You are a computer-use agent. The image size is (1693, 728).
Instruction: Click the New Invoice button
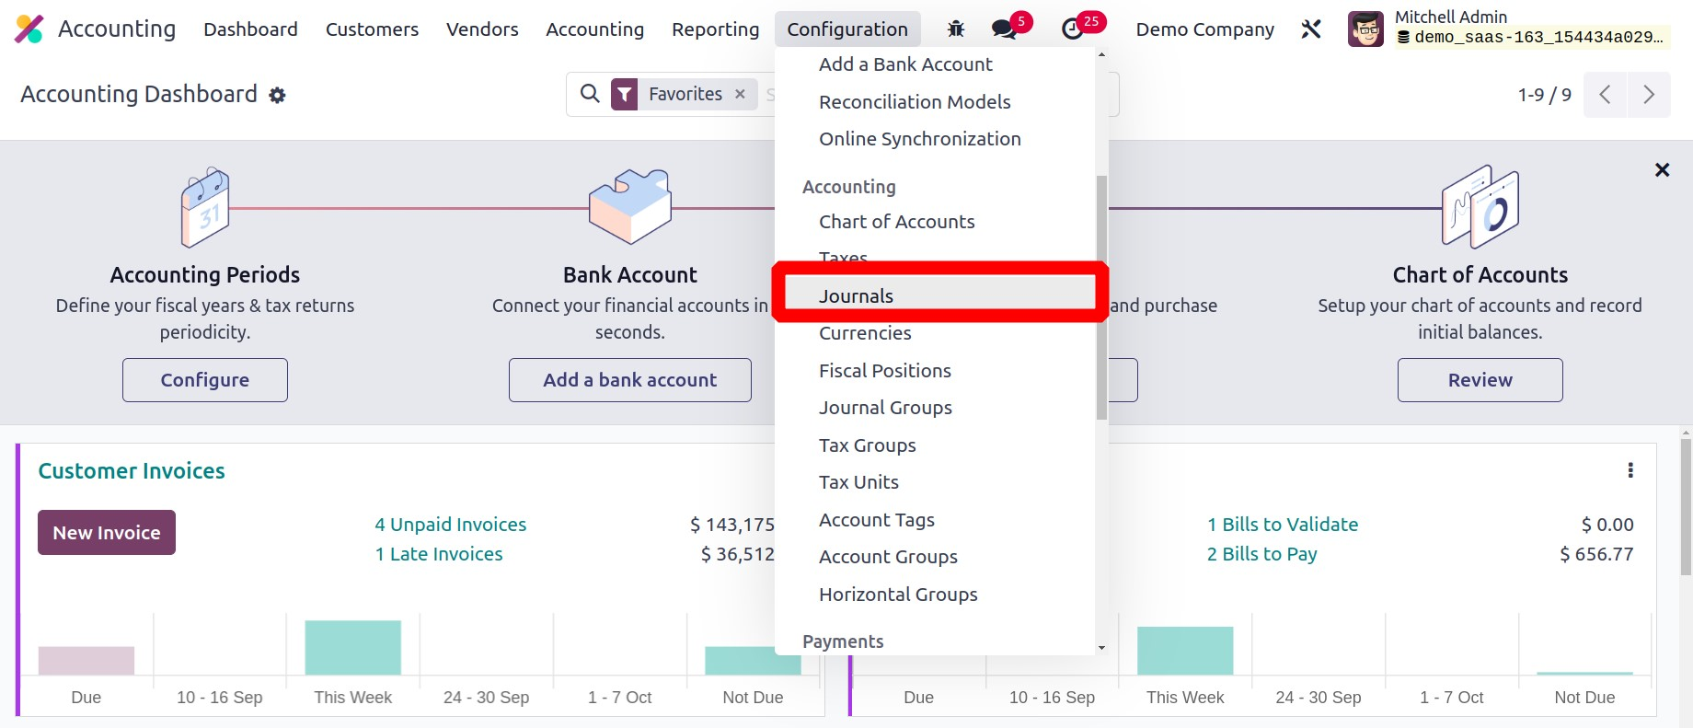click(107, 533)
